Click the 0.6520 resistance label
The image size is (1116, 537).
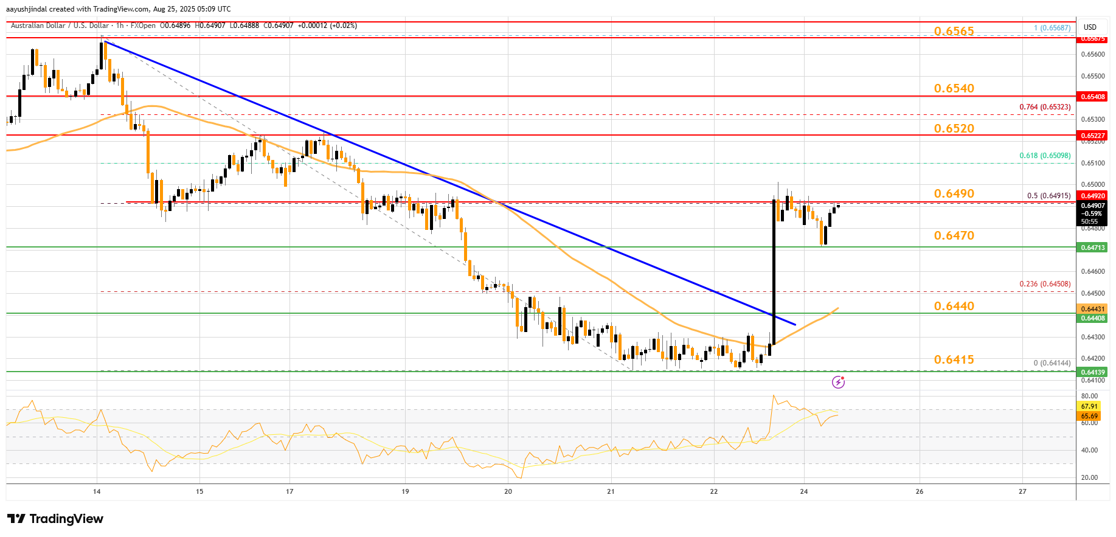(x=954, y=128)
